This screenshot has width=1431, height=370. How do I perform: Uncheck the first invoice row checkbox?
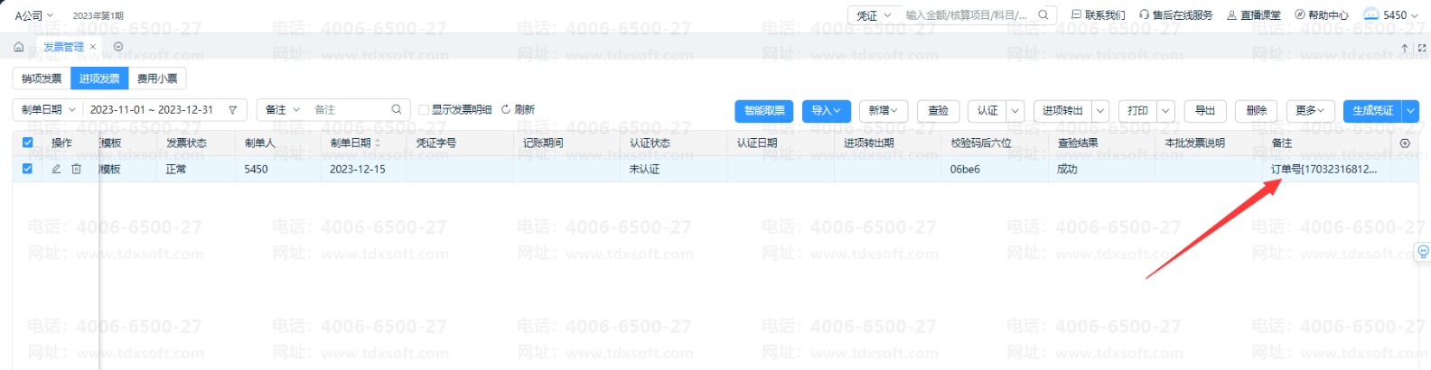(27, 169)
